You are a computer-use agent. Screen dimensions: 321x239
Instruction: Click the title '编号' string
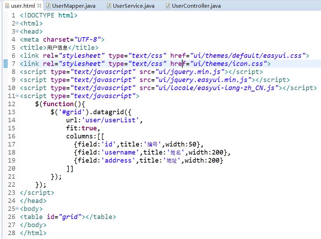pos(152,144)
